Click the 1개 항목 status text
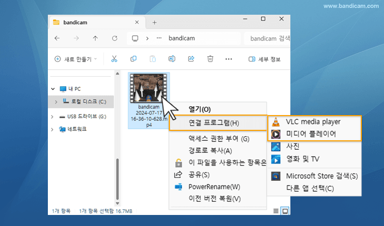This screenshot has height=226, width=384. click(61, 211)
